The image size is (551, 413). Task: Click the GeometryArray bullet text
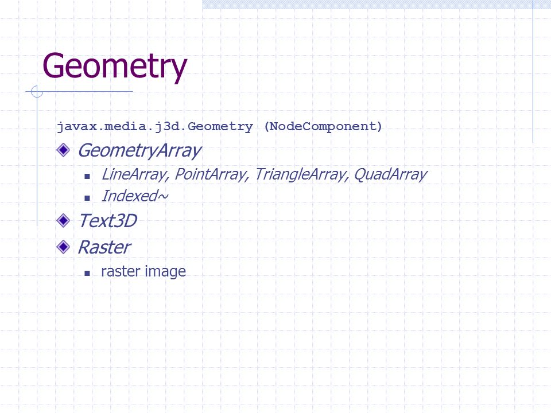click(x=139, y=151)
